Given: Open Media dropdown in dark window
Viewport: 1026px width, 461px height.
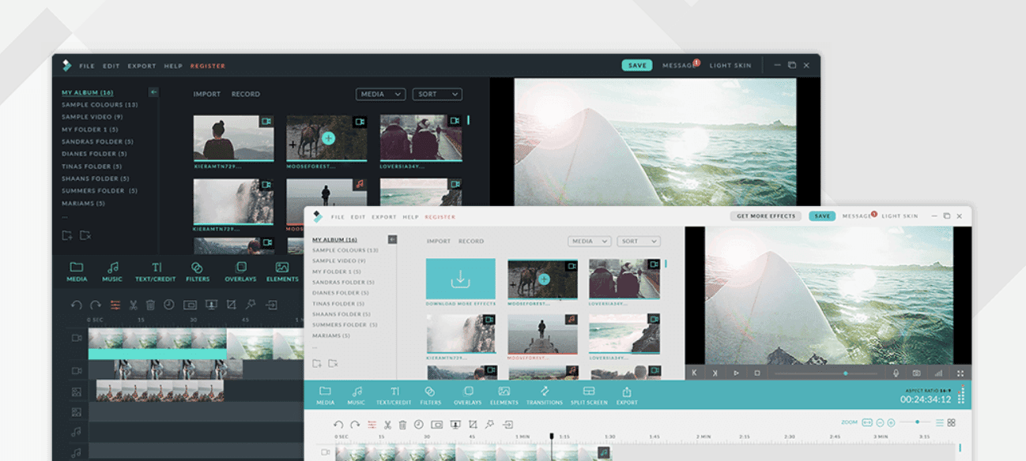Looking at the screenshot, I should pos(380,94).
